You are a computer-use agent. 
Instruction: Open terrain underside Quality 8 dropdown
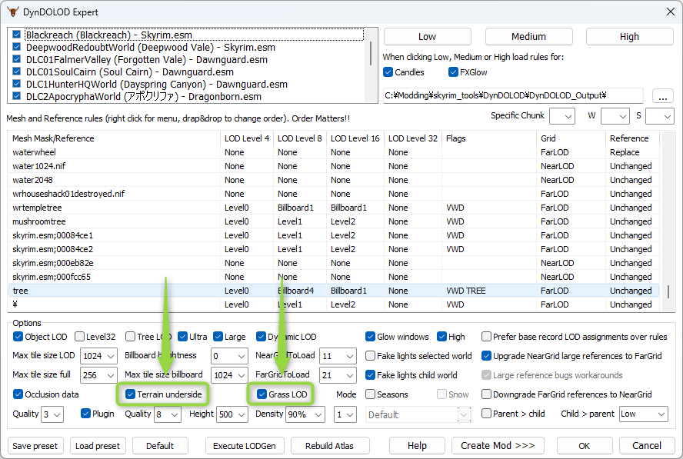[168, 414]
